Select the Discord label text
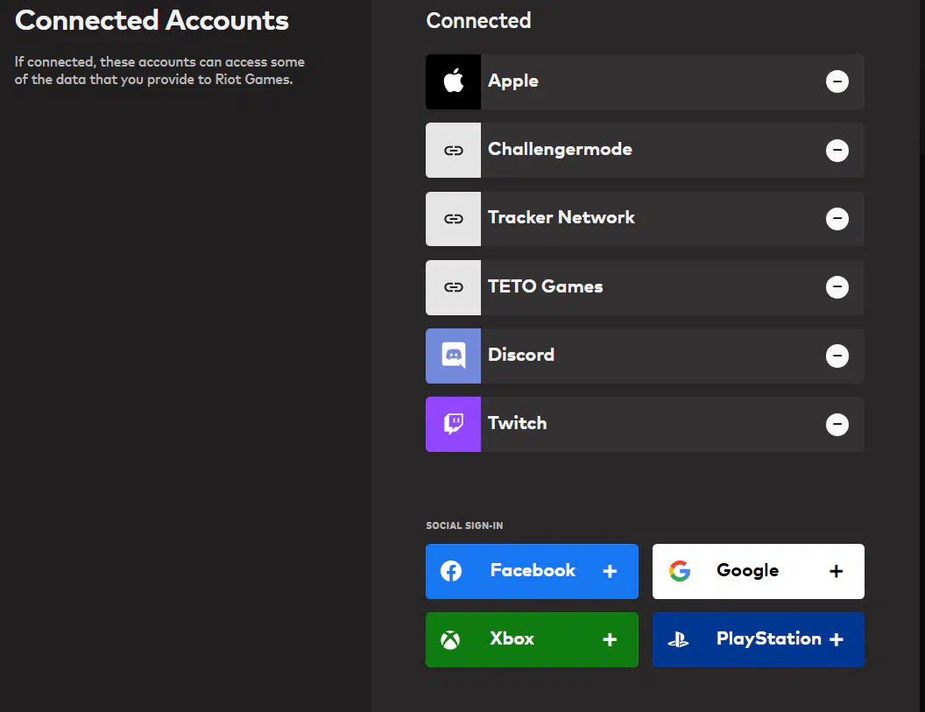 (x=521, y=355)
